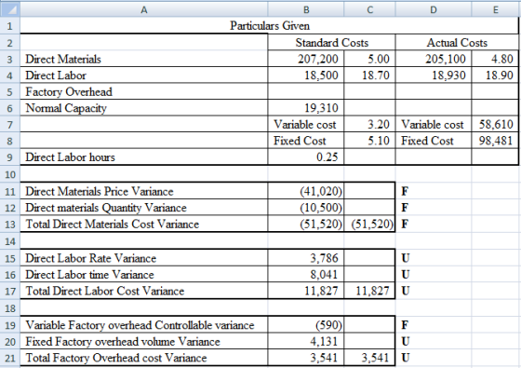Viewport: 521px width, 368px height.
Task: Select 'Total Factory Overhead cost Variance' label
Action: (144, 358)
